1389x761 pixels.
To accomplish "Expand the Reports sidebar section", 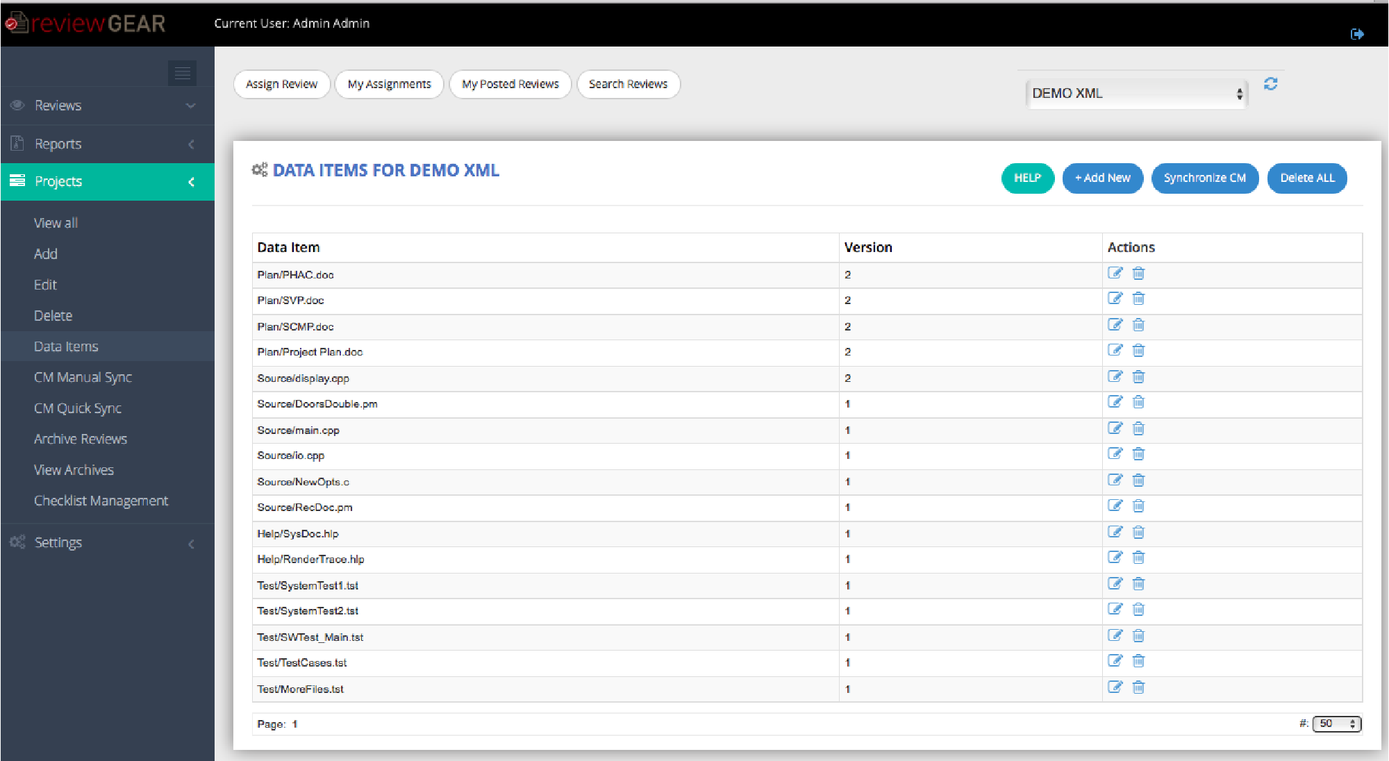I will click(x=108, y=144).
